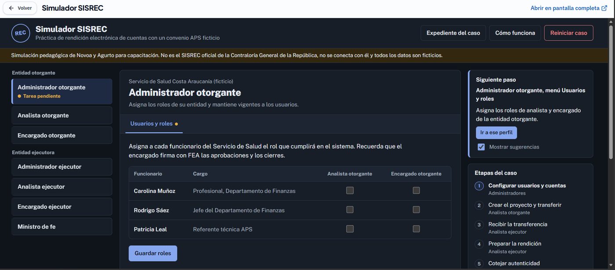615x270 pixels.
Task: Check Encargado otorgante for Patricia Leal
Action: 416,229
